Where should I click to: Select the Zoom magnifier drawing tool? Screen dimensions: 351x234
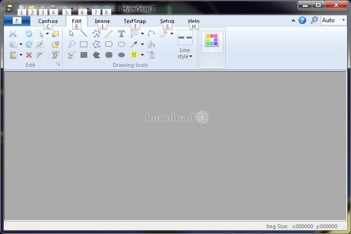(71, 44)
